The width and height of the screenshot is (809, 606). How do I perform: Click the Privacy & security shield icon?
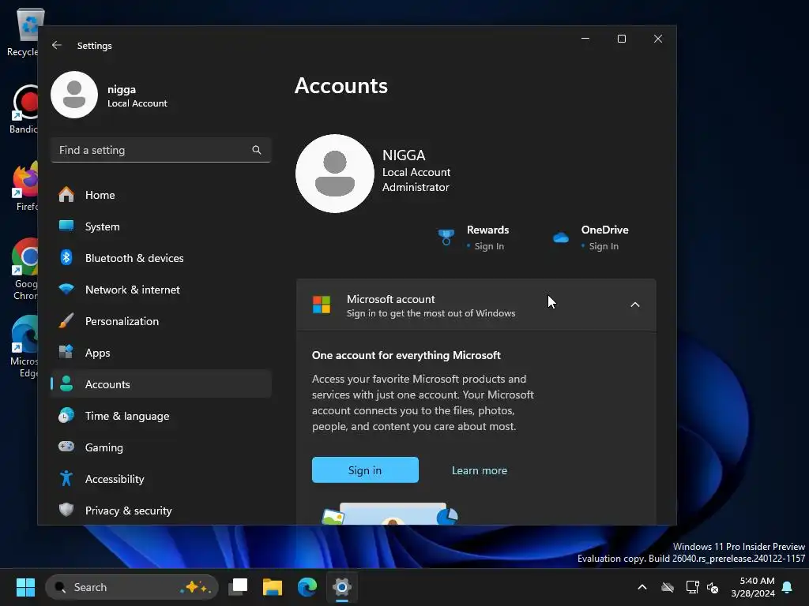[x=66, y=511]
